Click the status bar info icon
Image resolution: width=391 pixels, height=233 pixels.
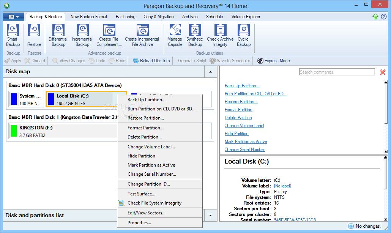point(351,226)
